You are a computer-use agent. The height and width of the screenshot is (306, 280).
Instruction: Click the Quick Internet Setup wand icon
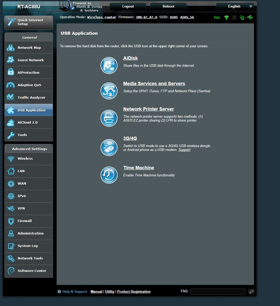pos(11,22)
